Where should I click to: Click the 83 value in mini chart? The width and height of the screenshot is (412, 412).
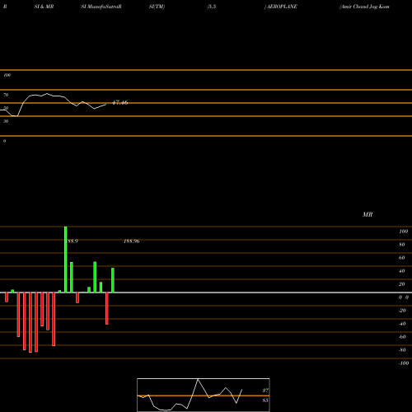click(x=265, y=400)
